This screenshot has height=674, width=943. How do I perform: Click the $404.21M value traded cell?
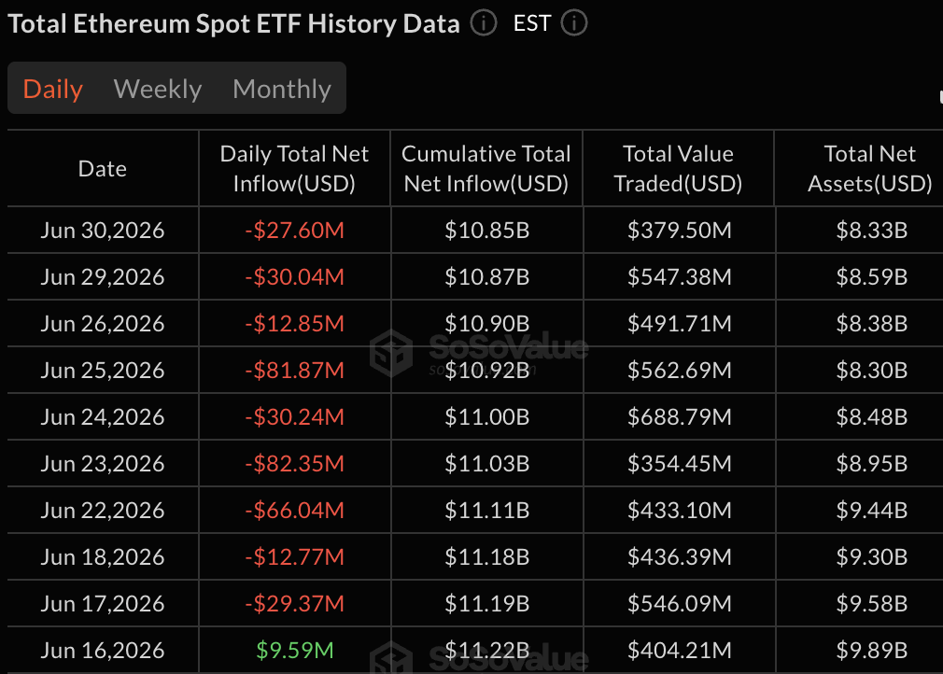680,651
